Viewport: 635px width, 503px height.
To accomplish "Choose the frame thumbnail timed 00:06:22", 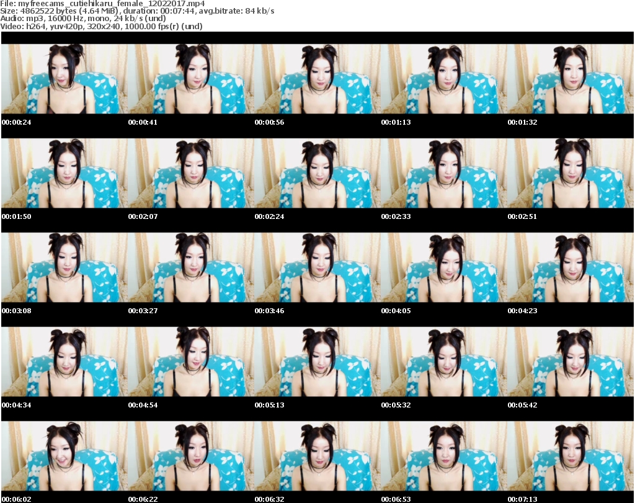I will [191, 456].
